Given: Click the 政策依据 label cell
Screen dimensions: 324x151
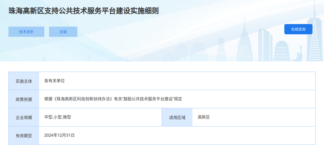Looking at the screenshot, I should (x=24, y=99).
